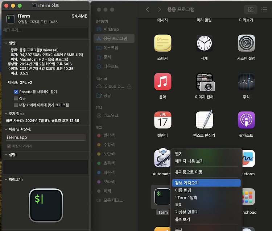Image resolution: width=272 pixels, height=231 pixels.
Task: Toggle the 확장자 가리기 checkbox
Action: point(9,146)
